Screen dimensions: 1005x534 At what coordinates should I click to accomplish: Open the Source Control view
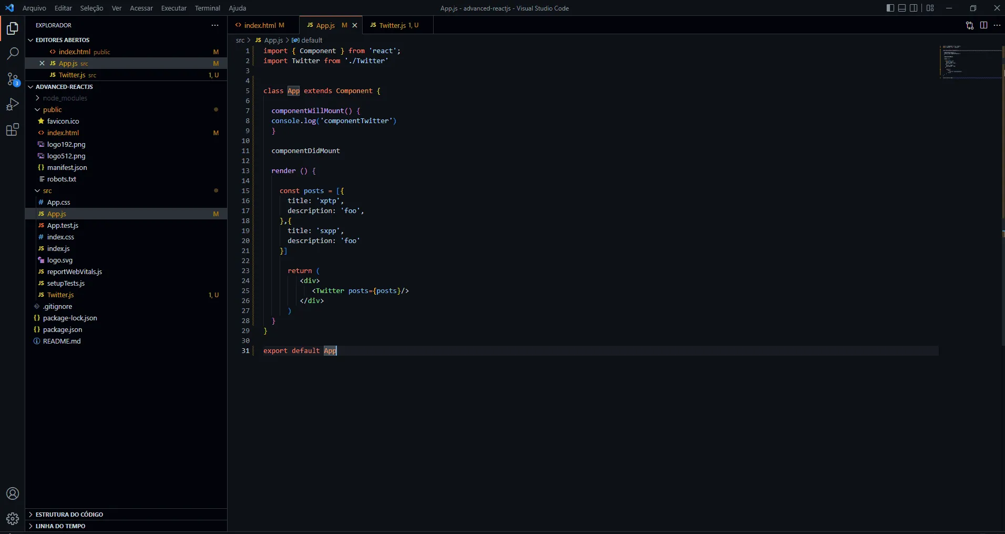pyautogui.click(x=13, y=79)
